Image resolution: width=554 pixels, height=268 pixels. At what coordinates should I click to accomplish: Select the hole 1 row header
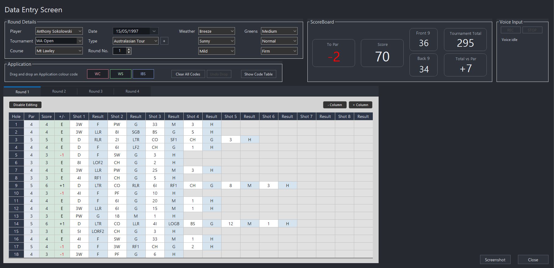coord(16,124)
